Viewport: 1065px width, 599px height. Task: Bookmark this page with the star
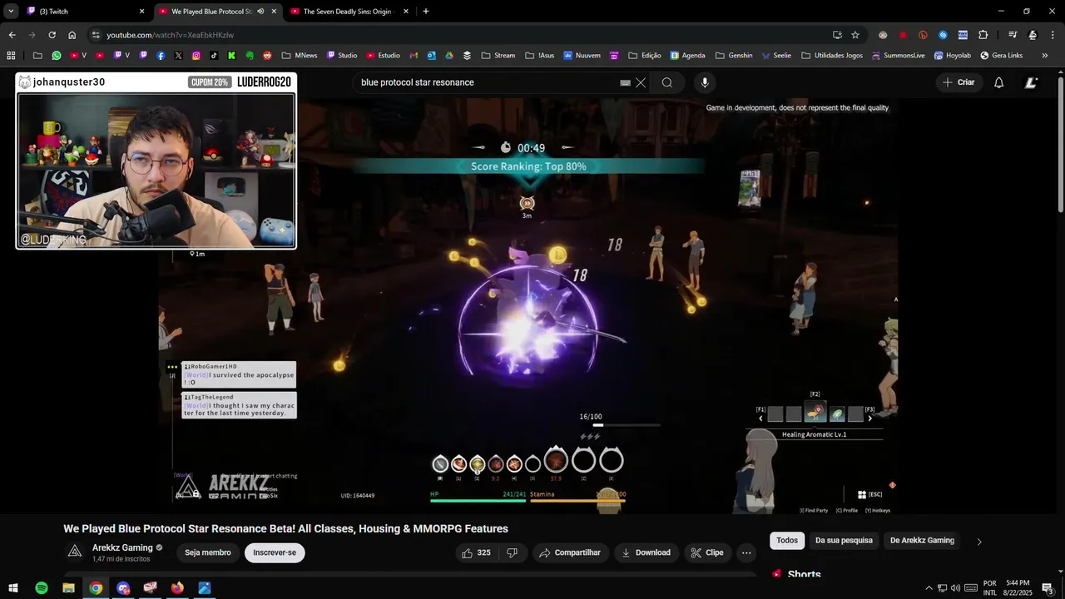pyautogui.click(x=855, y=35)
